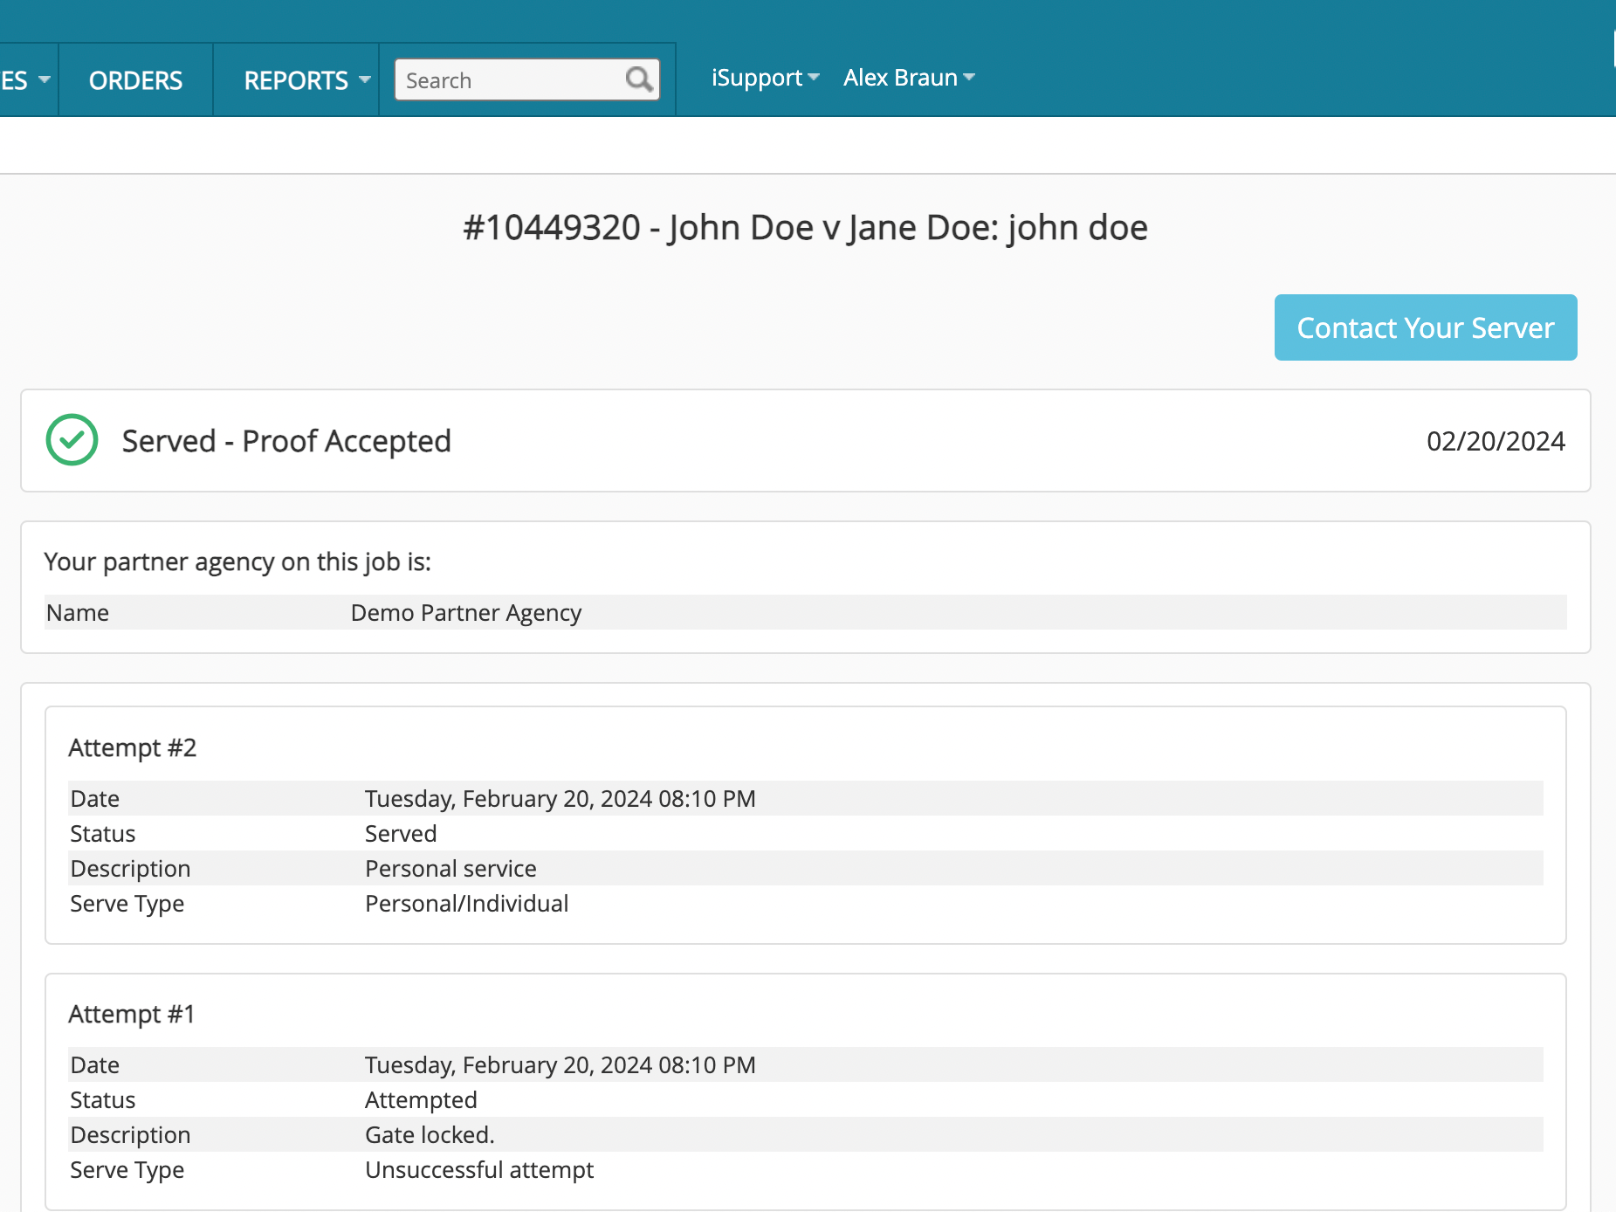1616x1212 pixels.
Task: Expand the partially visible ES dropdown
Action: coord(25,80)
